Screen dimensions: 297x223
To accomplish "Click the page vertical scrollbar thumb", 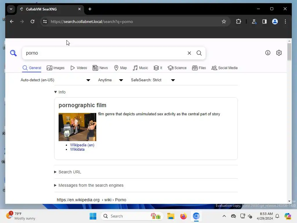I will pyautogui.click(x=289, y=52).
